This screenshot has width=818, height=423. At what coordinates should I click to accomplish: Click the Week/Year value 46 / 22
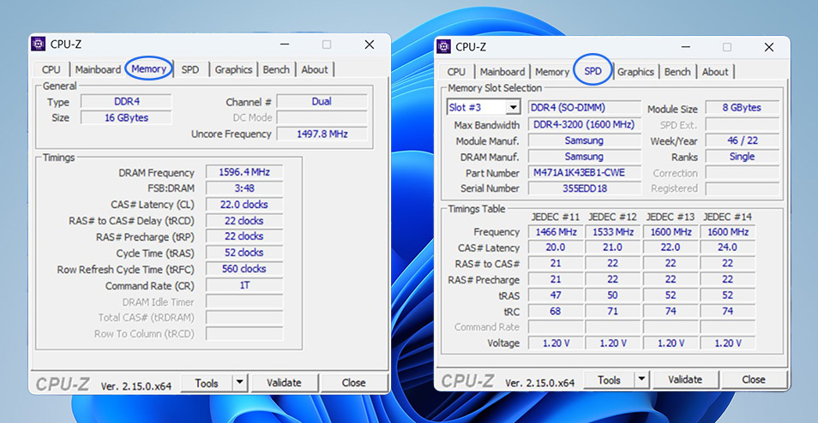tap(742, 140)
